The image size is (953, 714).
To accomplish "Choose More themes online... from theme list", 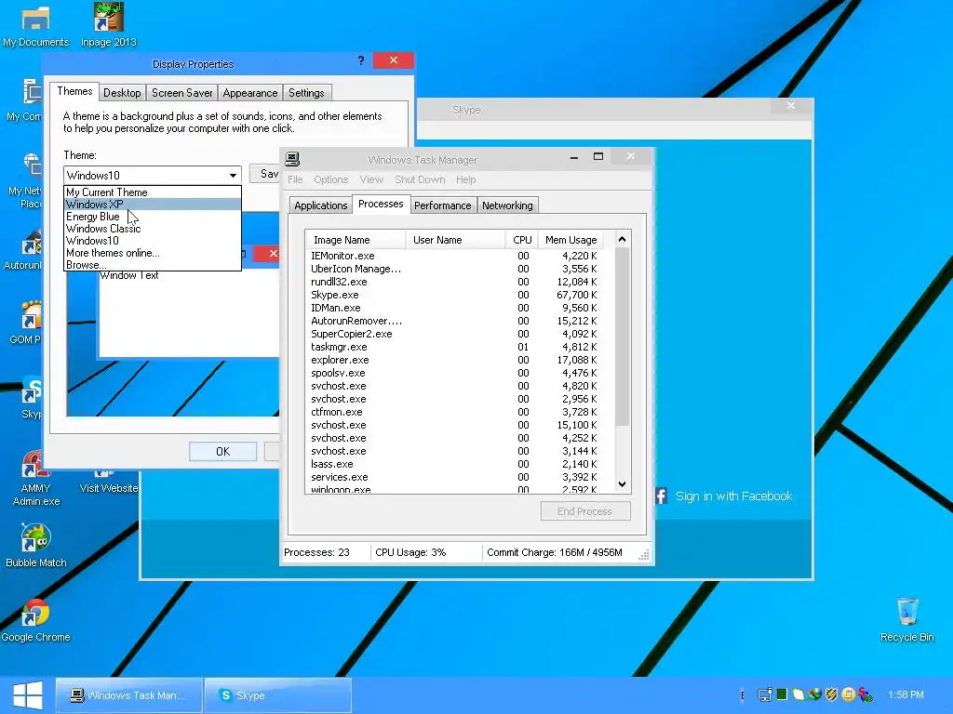I will pos(153,253).
